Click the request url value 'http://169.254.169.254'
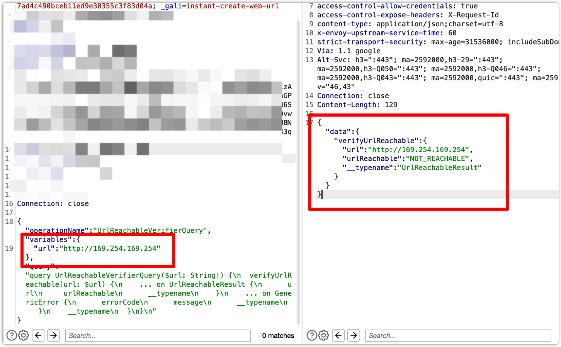561x347 pixels. point(110,248)
